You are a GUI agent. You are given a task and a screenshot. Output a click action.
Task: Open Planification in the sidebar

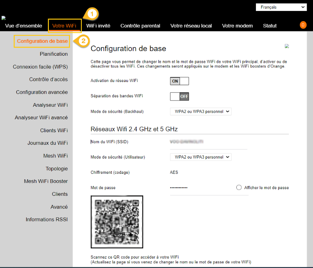(x=54, y=54)
